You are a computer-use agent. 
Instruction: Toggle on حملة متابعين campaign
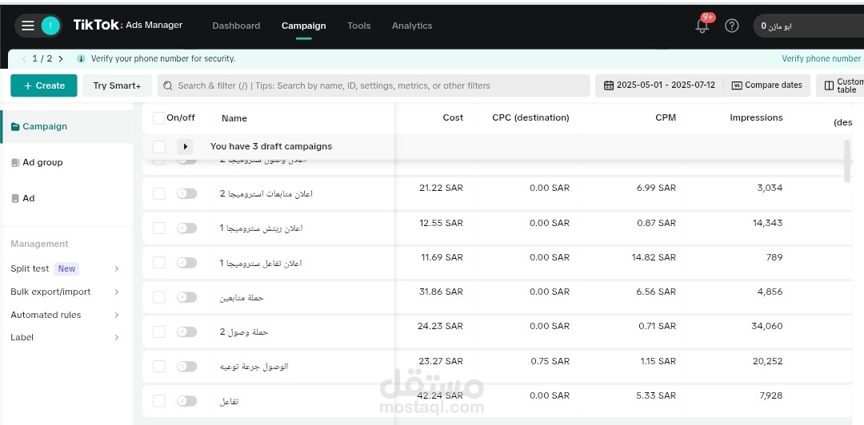pyautogui.click(x=186, y=297)
